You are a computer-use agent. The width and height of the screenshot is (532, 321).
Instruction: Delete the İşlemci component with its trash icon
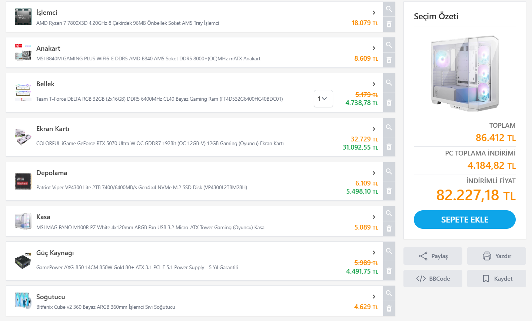[389, 24]
